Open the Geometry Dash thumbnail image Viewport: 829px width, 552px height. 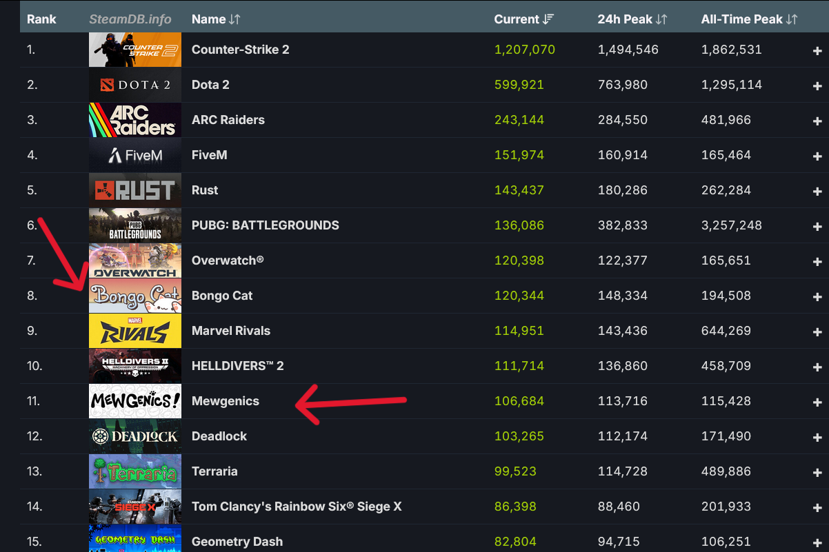135,538
